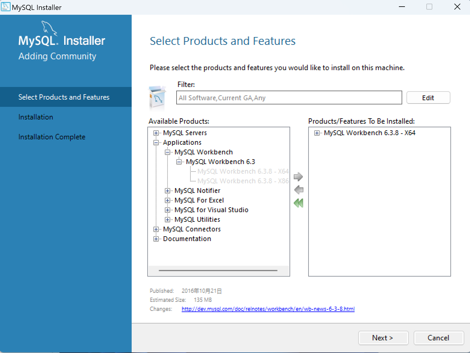Click the Next button

pyautogui.click(x=383, y=338)
